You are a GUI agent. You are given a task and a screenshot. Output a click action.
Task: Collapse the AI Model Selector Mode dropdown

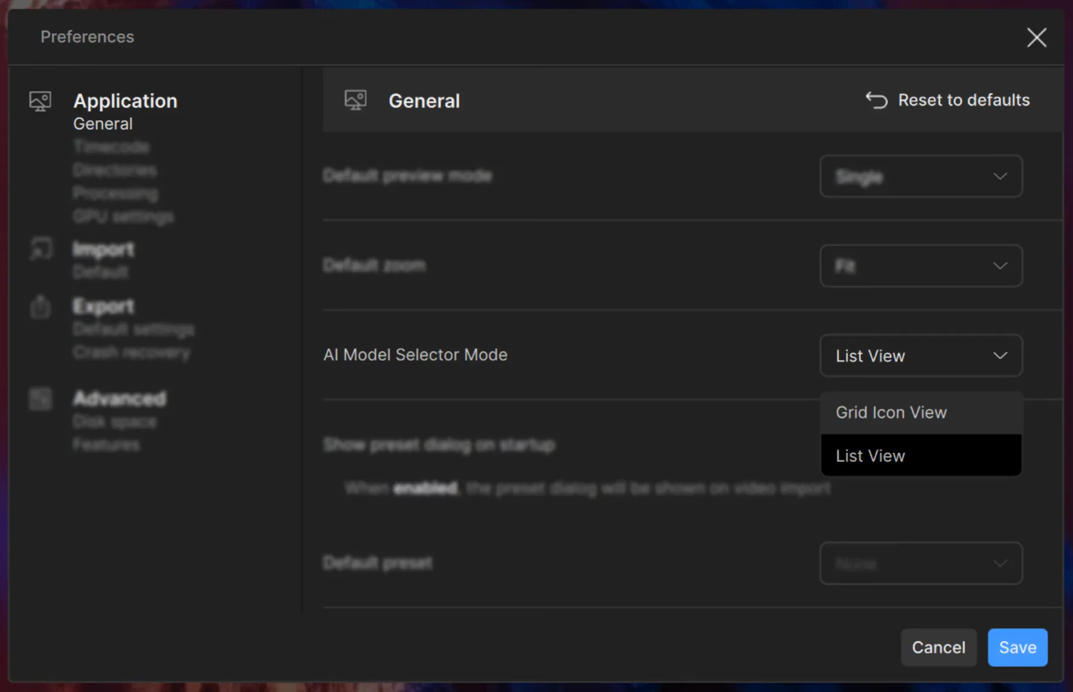[x=920, y=356]
